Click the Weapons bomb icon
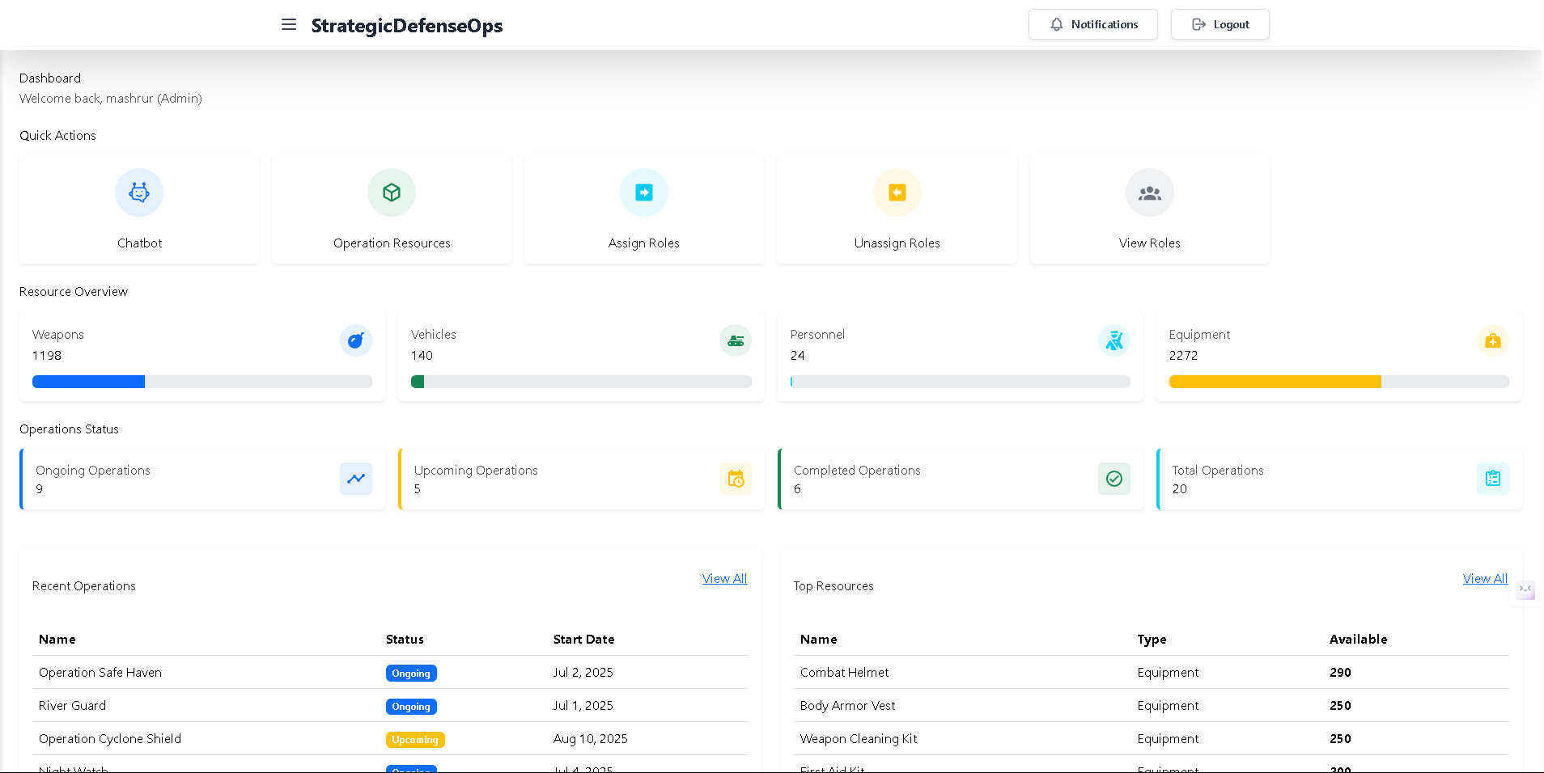1544x773 pixels. coord(356,340)
